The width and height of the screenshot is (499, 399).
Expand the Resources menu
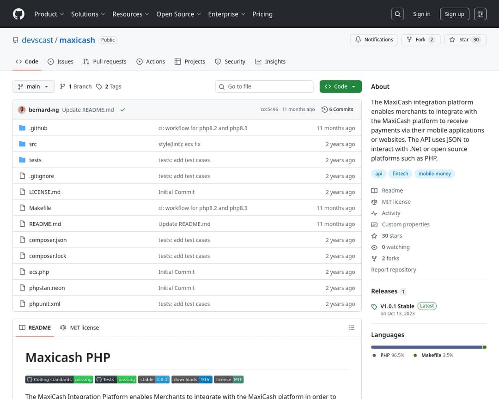tap(130, 14)
